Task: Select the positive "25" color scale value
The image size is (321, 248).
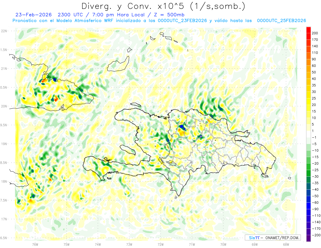Action: [x=314, y=98]
